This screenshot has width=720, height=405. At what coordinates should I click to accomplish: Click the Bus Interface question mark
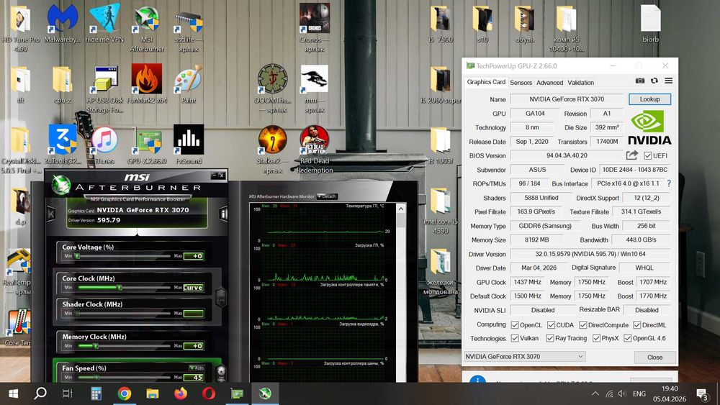(669, 183)
